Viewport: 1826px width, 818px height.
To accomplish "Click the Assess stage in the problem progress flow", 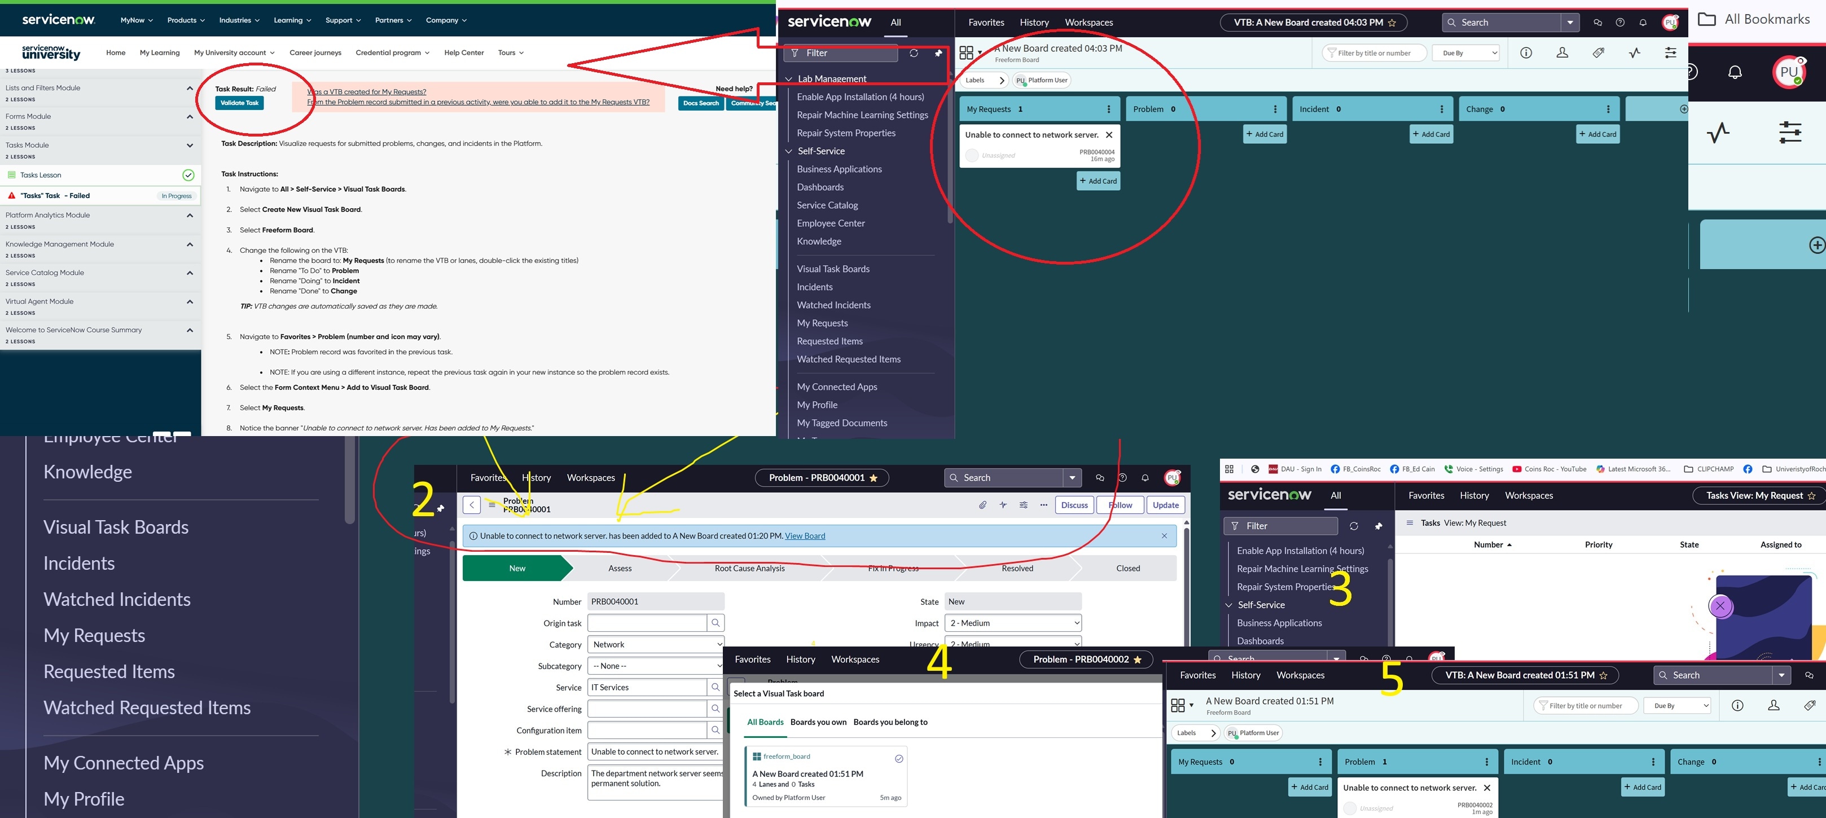I will point(620,569).
